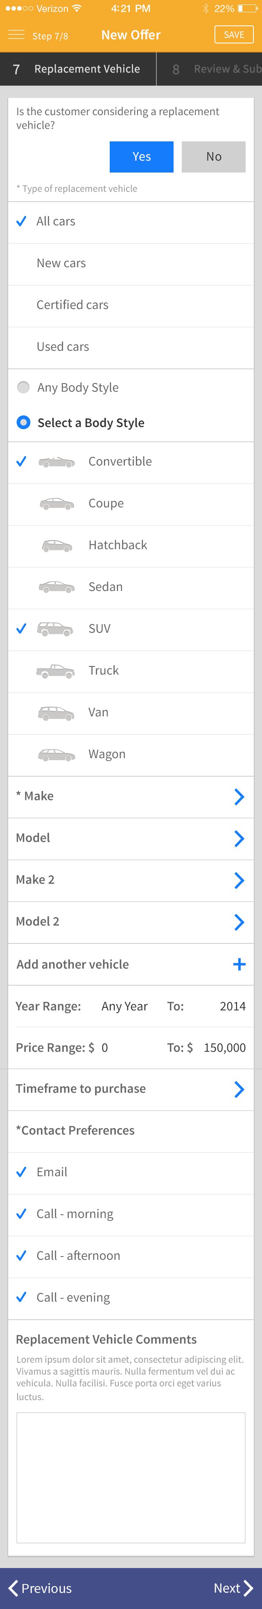Select the Any Body Style radio button
Screen dimensions: 262x1609
click(x=23, y=387)
